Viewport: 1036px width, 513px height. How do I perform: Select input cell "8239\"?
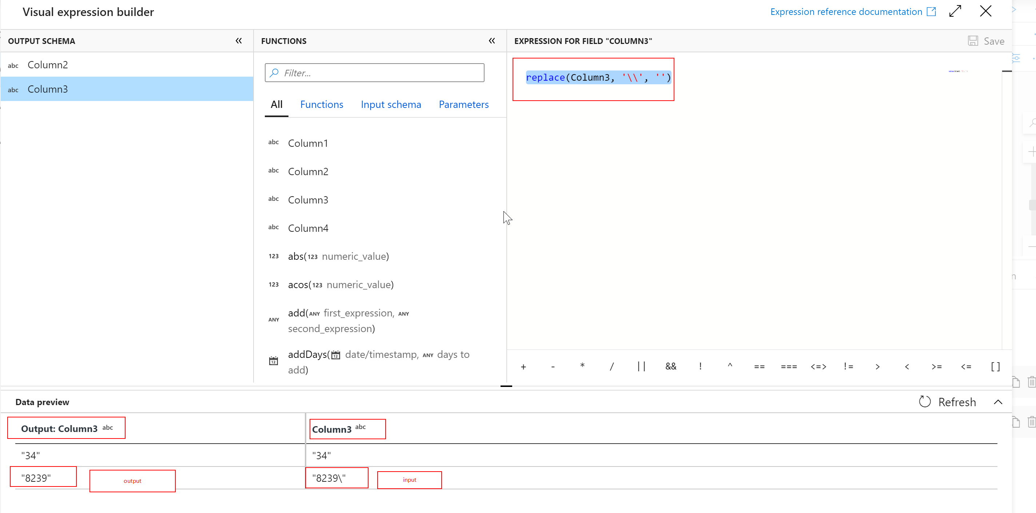click(x=329, y=478)
